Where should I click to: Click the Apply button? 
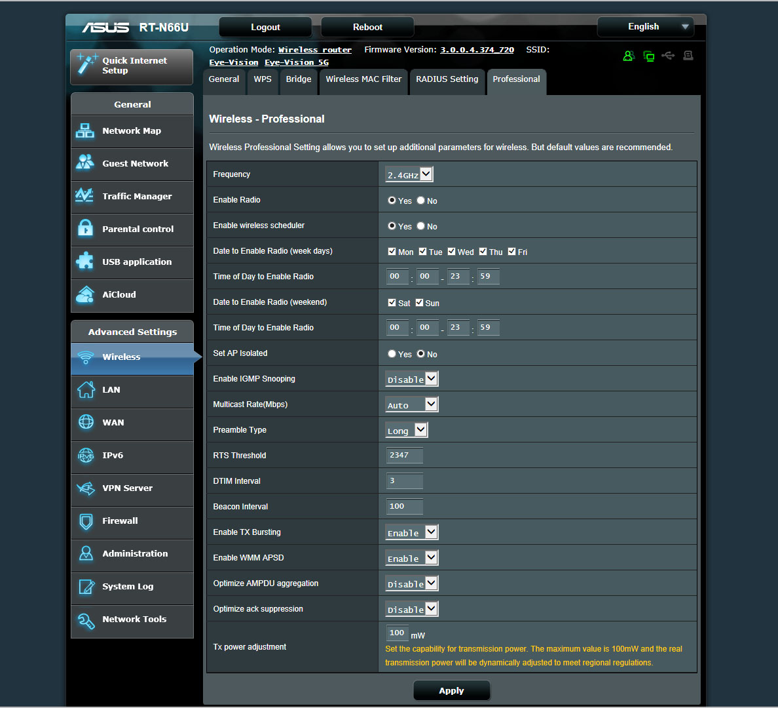(451, 690)
